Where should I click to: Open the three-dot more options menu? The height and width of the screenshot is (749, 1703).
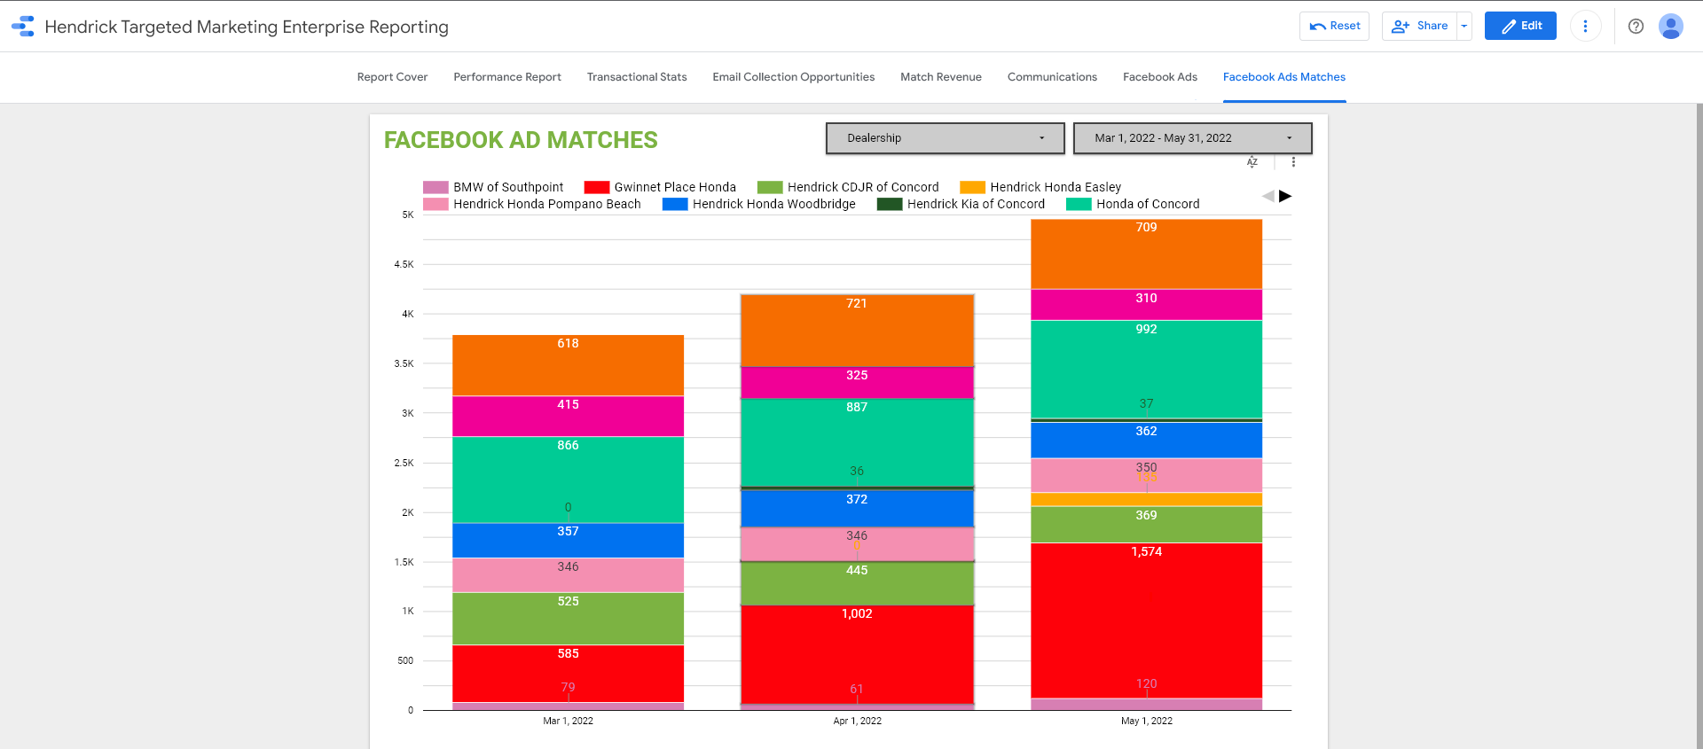(x=1585, y=27)
